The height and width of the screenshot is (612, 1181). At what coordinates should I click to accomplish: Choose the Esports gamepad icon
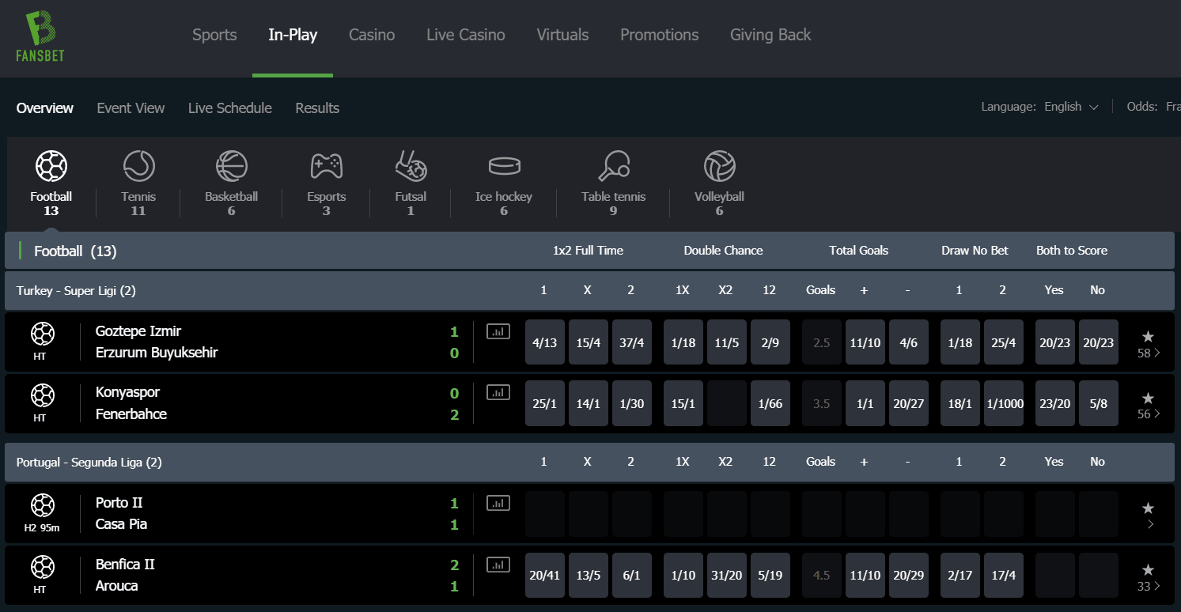click(326, 167)
